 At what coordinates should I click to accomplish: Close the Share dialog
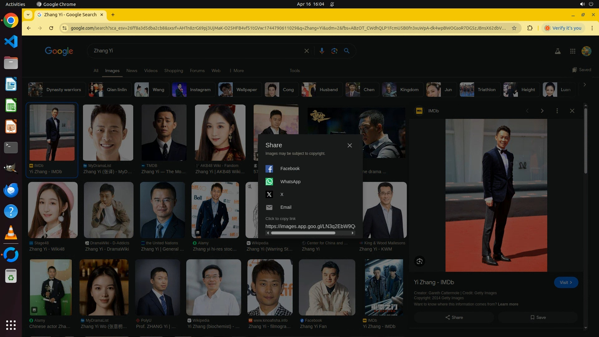click(349, 145)
